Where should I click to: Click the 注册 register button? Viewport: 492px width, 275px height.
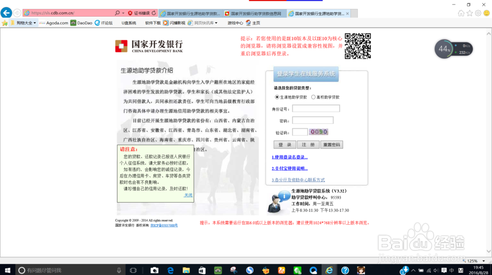click(x=308, y=145)
